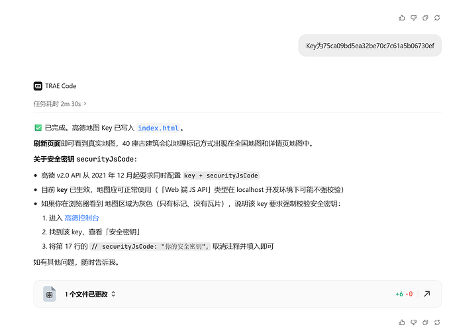Click regenerate icon above Key message
This screenshot has width=449, height=331.
point(437,18)
